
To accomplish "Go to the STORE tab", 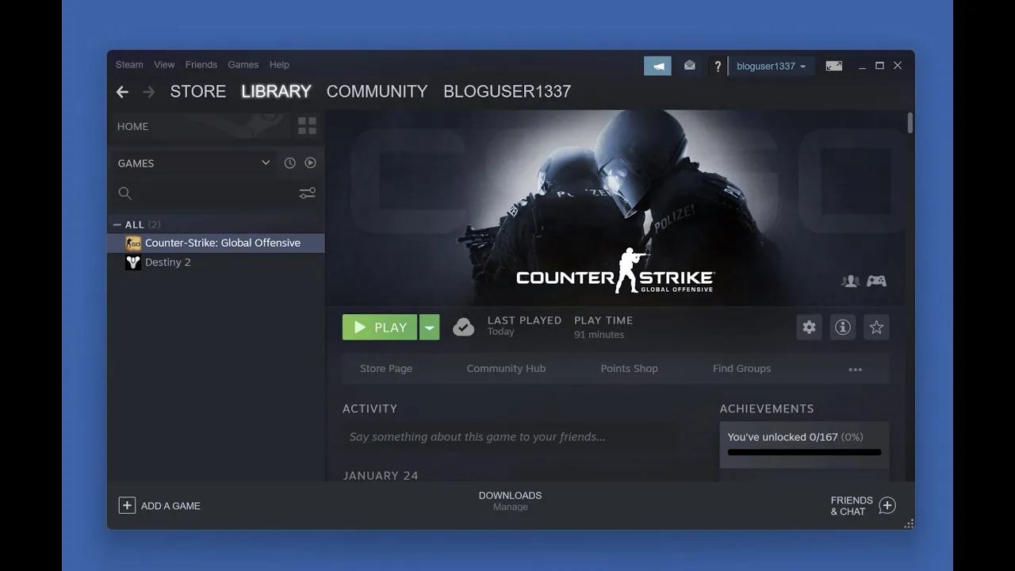I will tap(198, 91).
